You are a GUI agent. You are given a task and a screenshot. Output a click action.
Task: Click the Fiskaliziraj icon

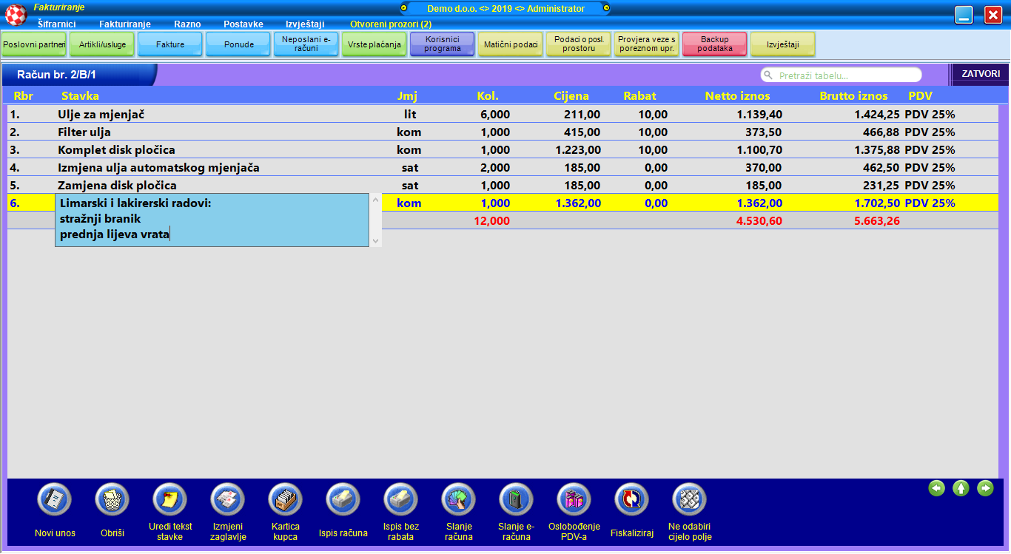[x=631, y=501]
